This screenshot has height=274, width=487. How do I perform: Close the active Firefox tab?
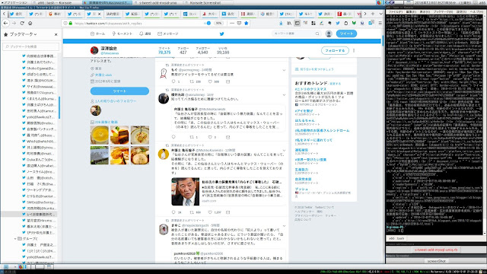coord(100,14)
